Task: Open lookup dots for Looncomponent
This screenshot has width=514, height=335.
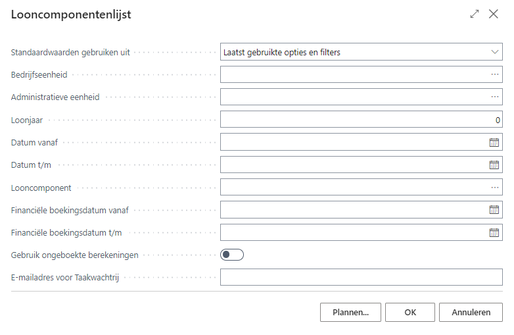Action: (495, 188)
